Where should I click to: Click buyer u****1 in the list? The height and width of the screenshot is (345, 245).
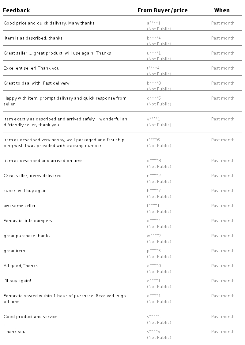coord(154,53)
